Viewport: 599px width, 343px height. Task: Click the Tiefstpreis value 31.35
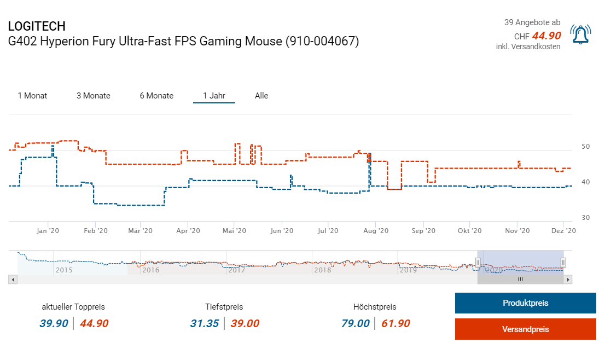[205, 323]
